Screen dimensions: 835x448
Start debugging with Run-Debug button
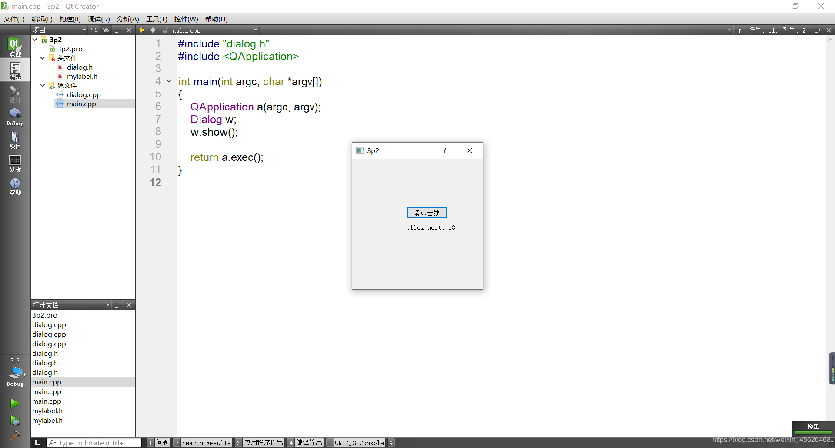[x=15, y=420]
